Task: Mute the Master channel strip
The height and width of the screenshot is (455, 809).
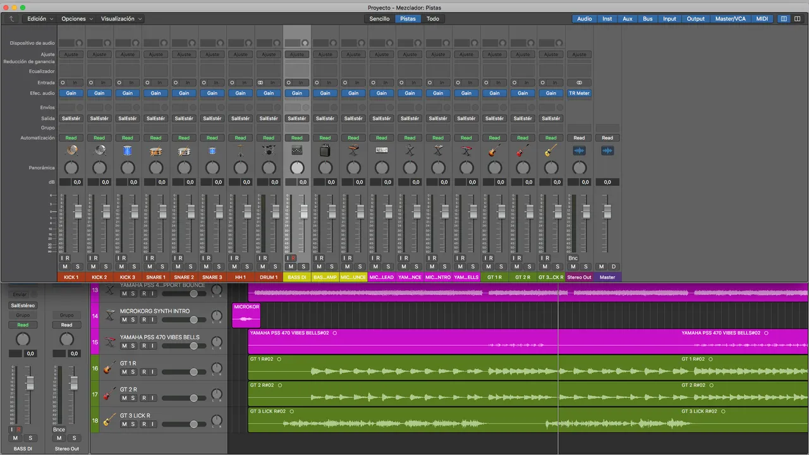Action: [x=601, y=267]
